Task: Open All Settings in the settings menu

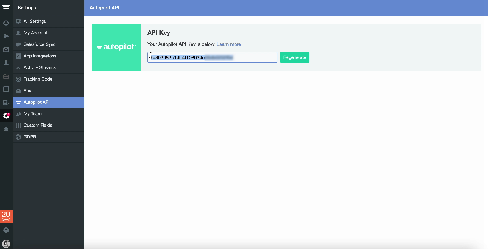Action: [x=49, y=22]
